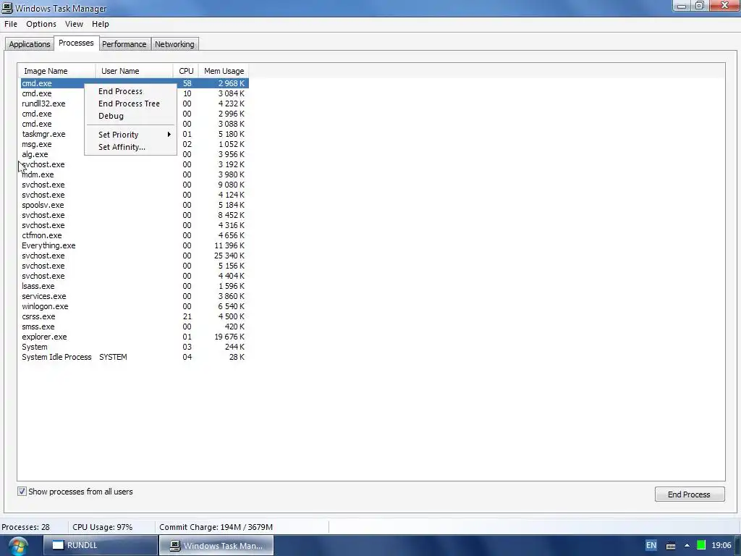The width and height of the screenshot is (741, 556).
Task: Select the Processes tab
Action: click(x=76, y=43)
